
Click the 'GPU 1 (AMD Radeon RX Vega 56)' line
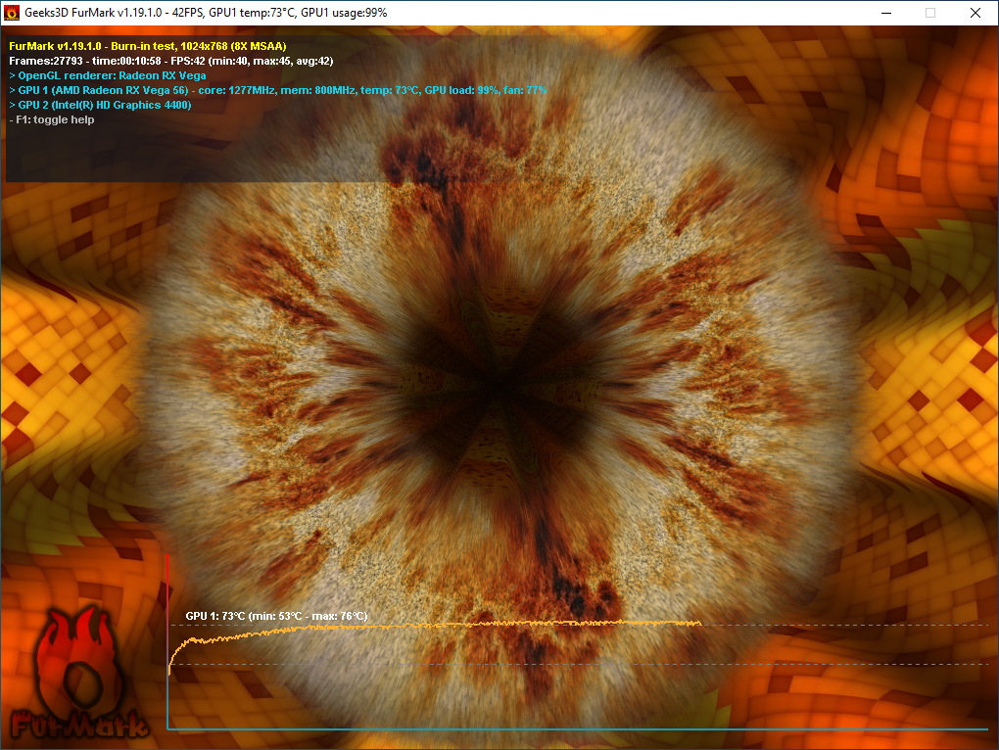point(278,90)
